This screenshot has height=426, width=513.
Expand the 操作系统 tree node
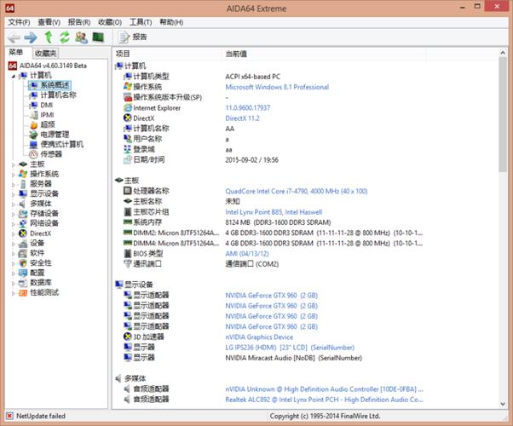pos(14,175)
